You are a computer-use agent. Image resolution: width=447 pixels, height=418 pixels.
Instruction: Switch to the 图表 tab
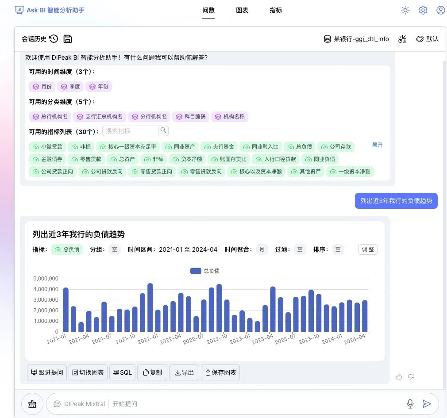[242, 10]
